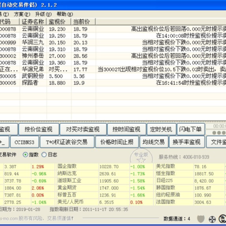
Task: Click the 道琼斯工业 index name
Action: click(69, 181)
